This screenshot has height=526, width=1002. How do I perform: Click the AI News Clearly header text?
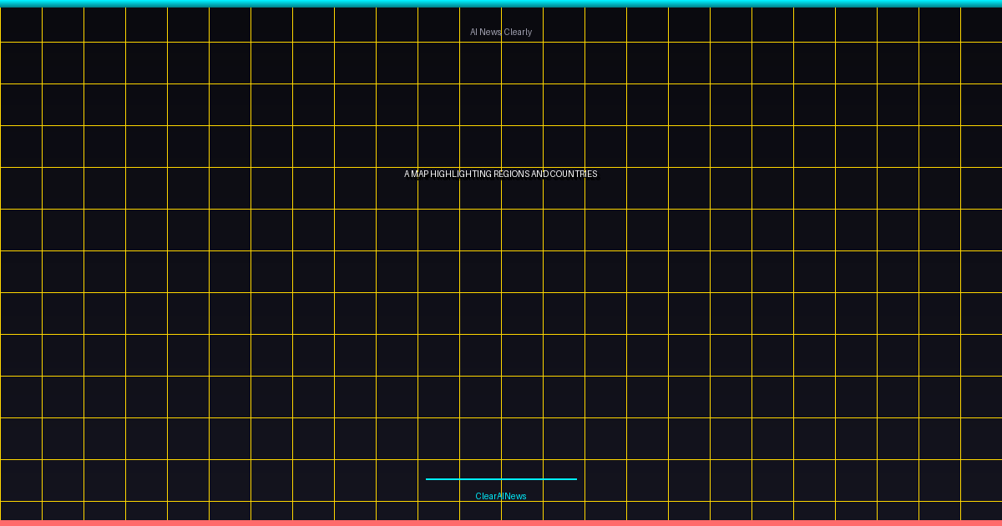[501, 31]
